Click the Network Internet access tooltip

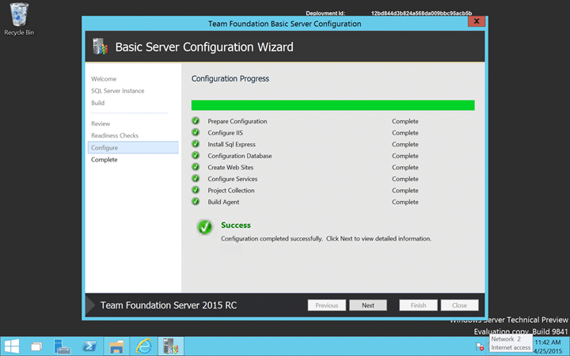coord(511,343)
